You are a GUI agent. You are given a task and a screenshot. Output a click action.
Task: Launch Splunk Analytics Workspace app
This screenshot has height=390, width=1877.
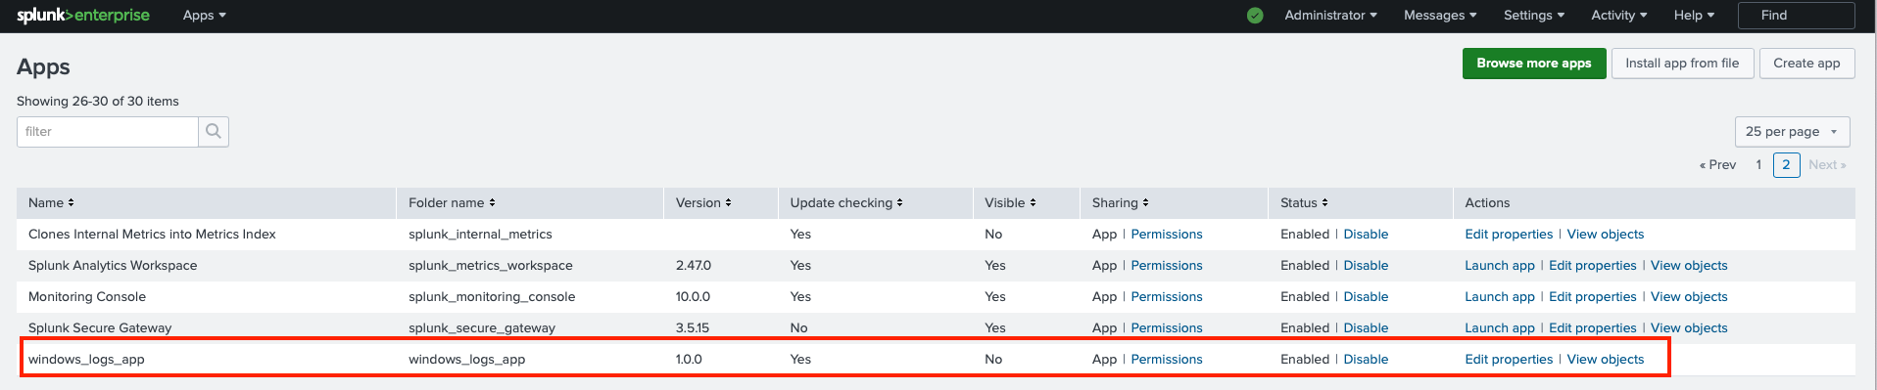click(x=1499, y=265)
